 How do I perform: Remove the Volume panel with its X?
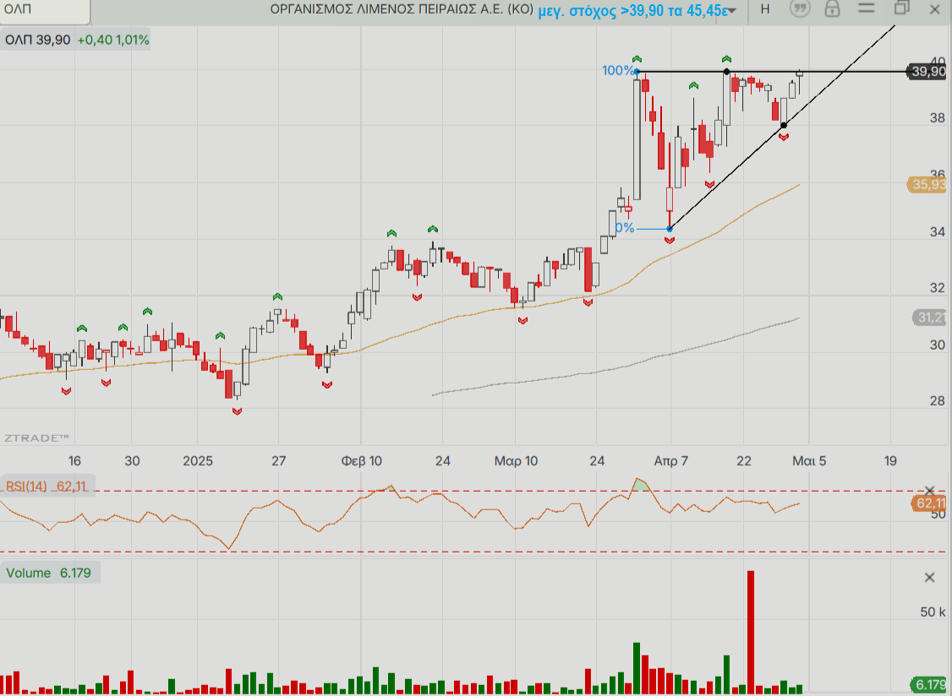pos(929,578)
